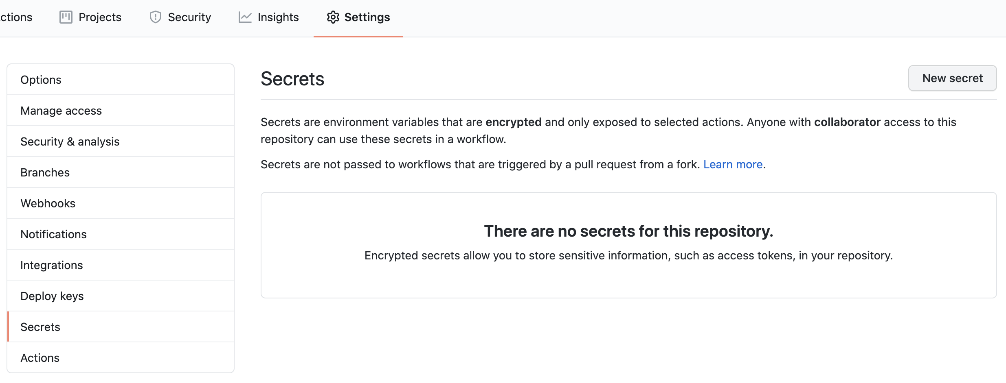The image size is (1006, 383).
Task: Open Actions in settings sidebar
Action: (x=40, y=358)
